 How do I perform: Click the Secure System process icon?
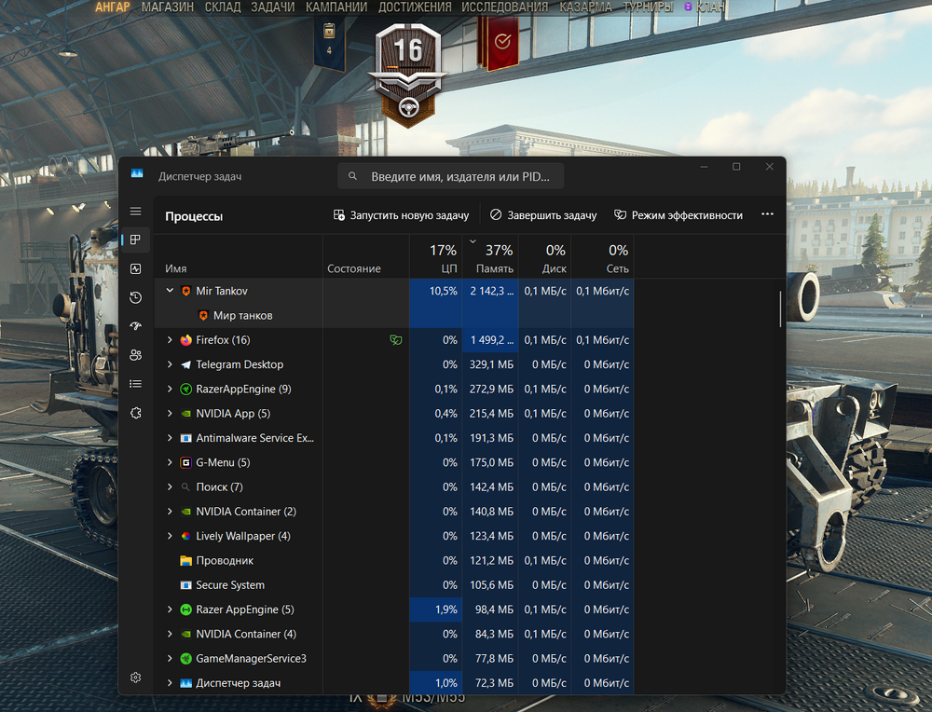(x=186, y=585)
